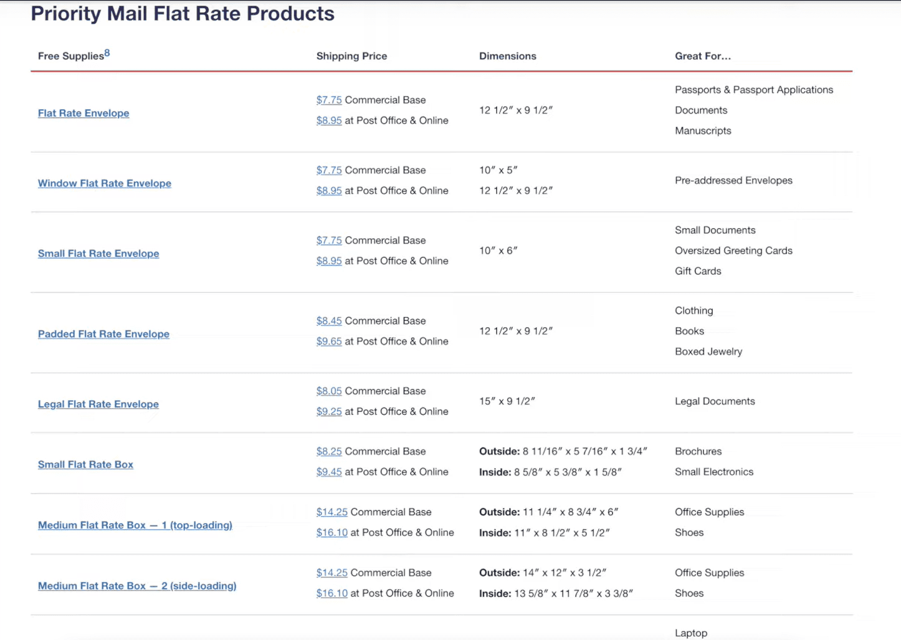Viewport: 901px width, 640px height.
Task: Click $8.25 price link for Small Flat Rate Box
Action: [329, 451]
